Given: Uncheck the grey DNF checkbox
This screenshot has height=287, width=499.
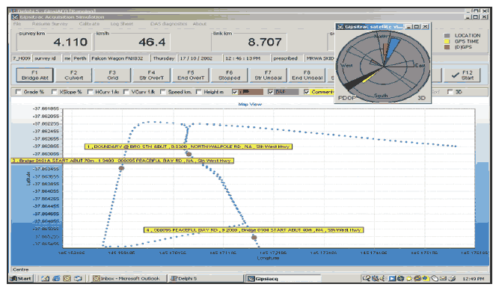Looking at the screenshot, I should click(x=271, y=92).
